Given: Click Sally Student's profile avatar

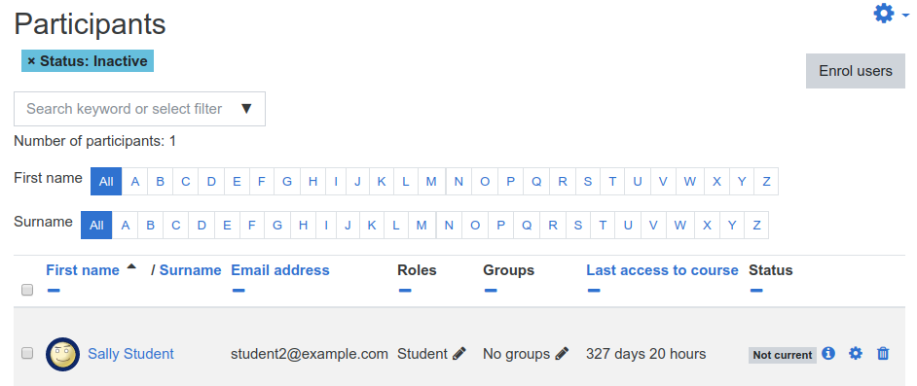Looking at the screenshot, I should click(62, 354).
